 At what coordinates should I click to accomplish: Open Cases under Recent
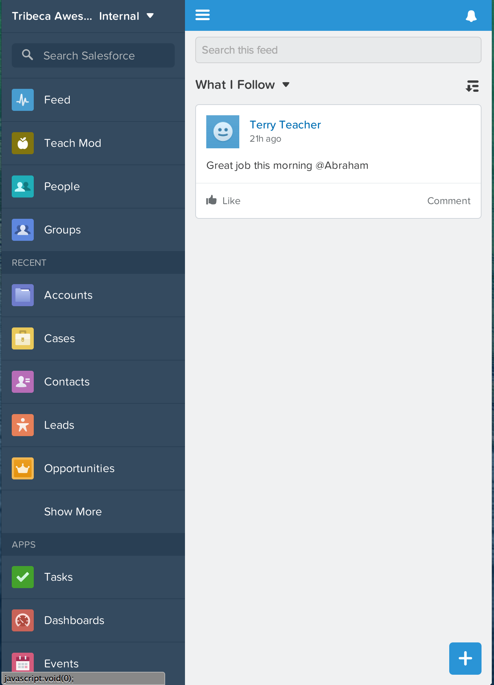[x=93, y=338]
